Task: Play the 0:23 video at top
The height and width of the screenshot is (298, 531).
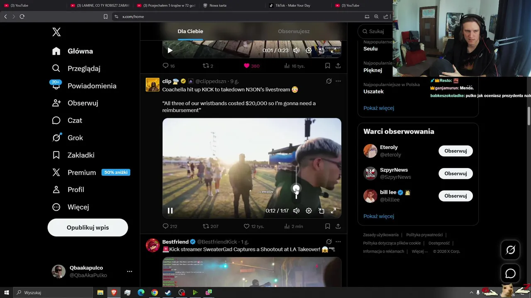Action: (170, 50)
